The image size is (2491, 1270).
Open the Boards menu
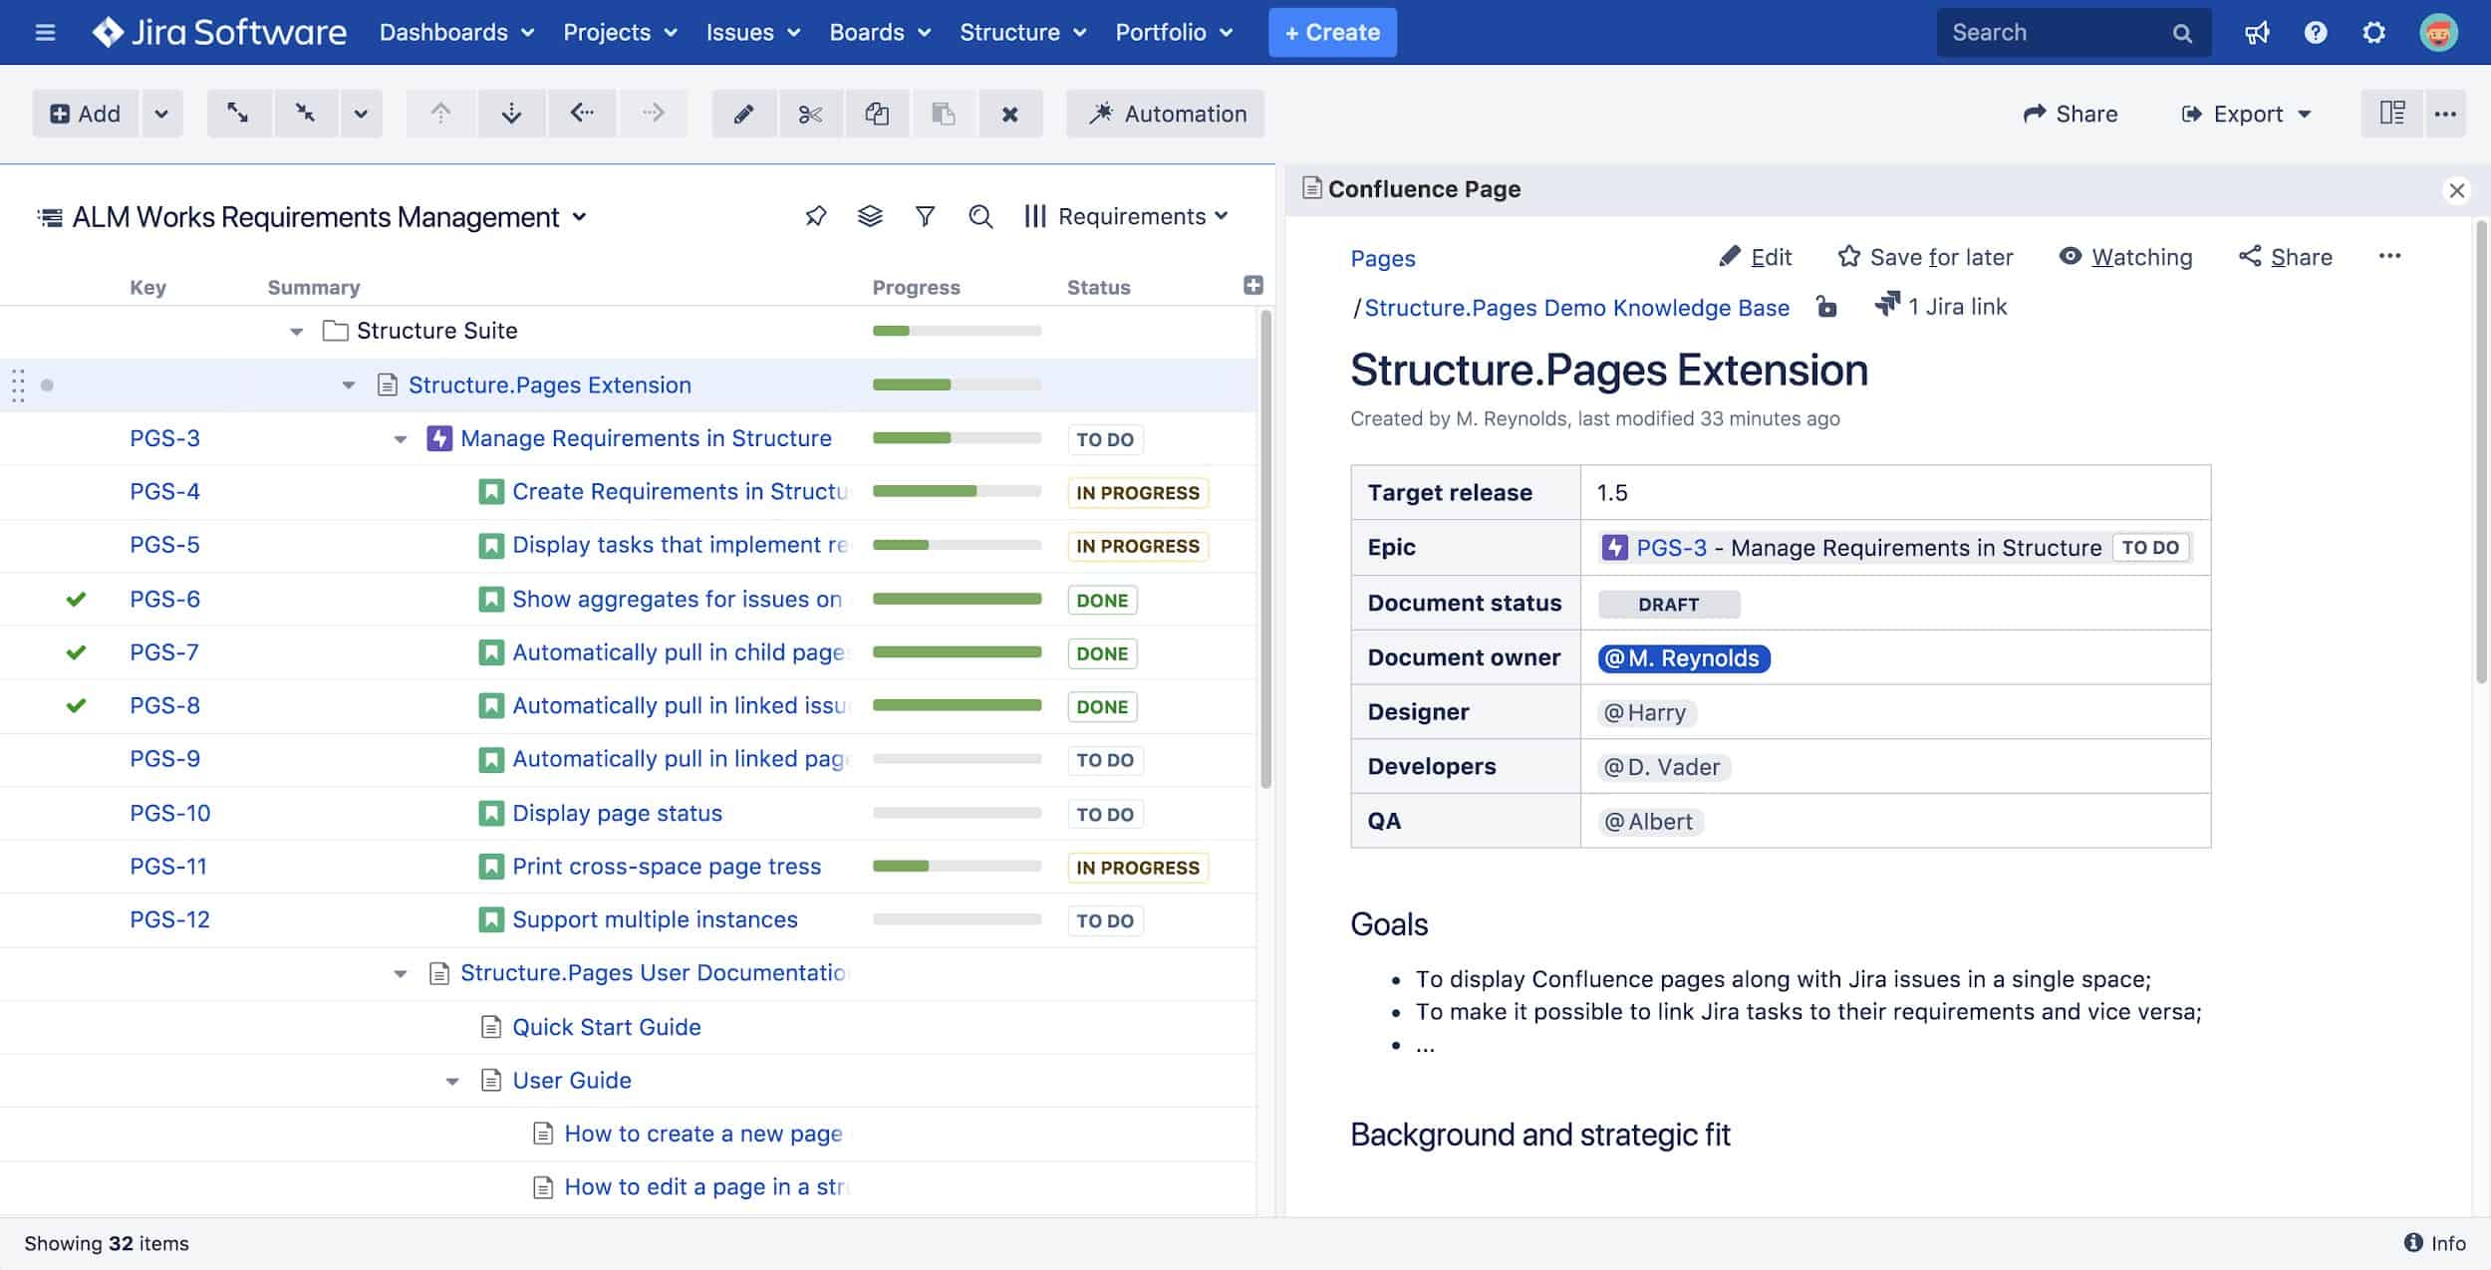[x=879, y=32]
